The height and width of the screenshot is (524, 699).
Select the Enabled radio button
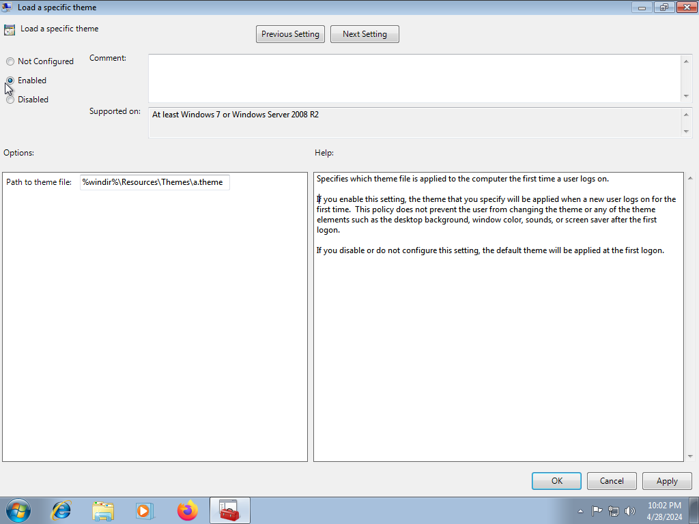[10, 81]
